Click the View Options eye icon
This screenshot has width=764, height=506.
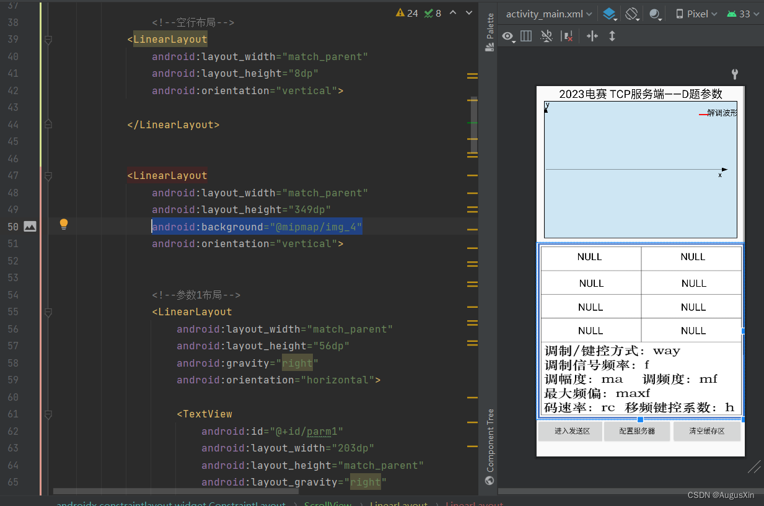(509, 37)
